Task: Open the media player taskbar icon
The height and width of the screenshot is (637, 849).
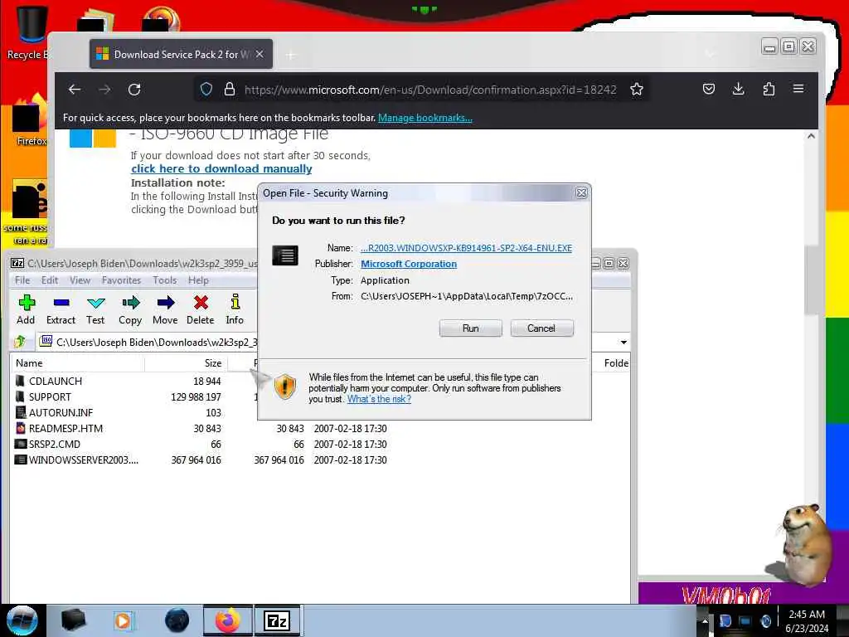Action: pos(123,620)
